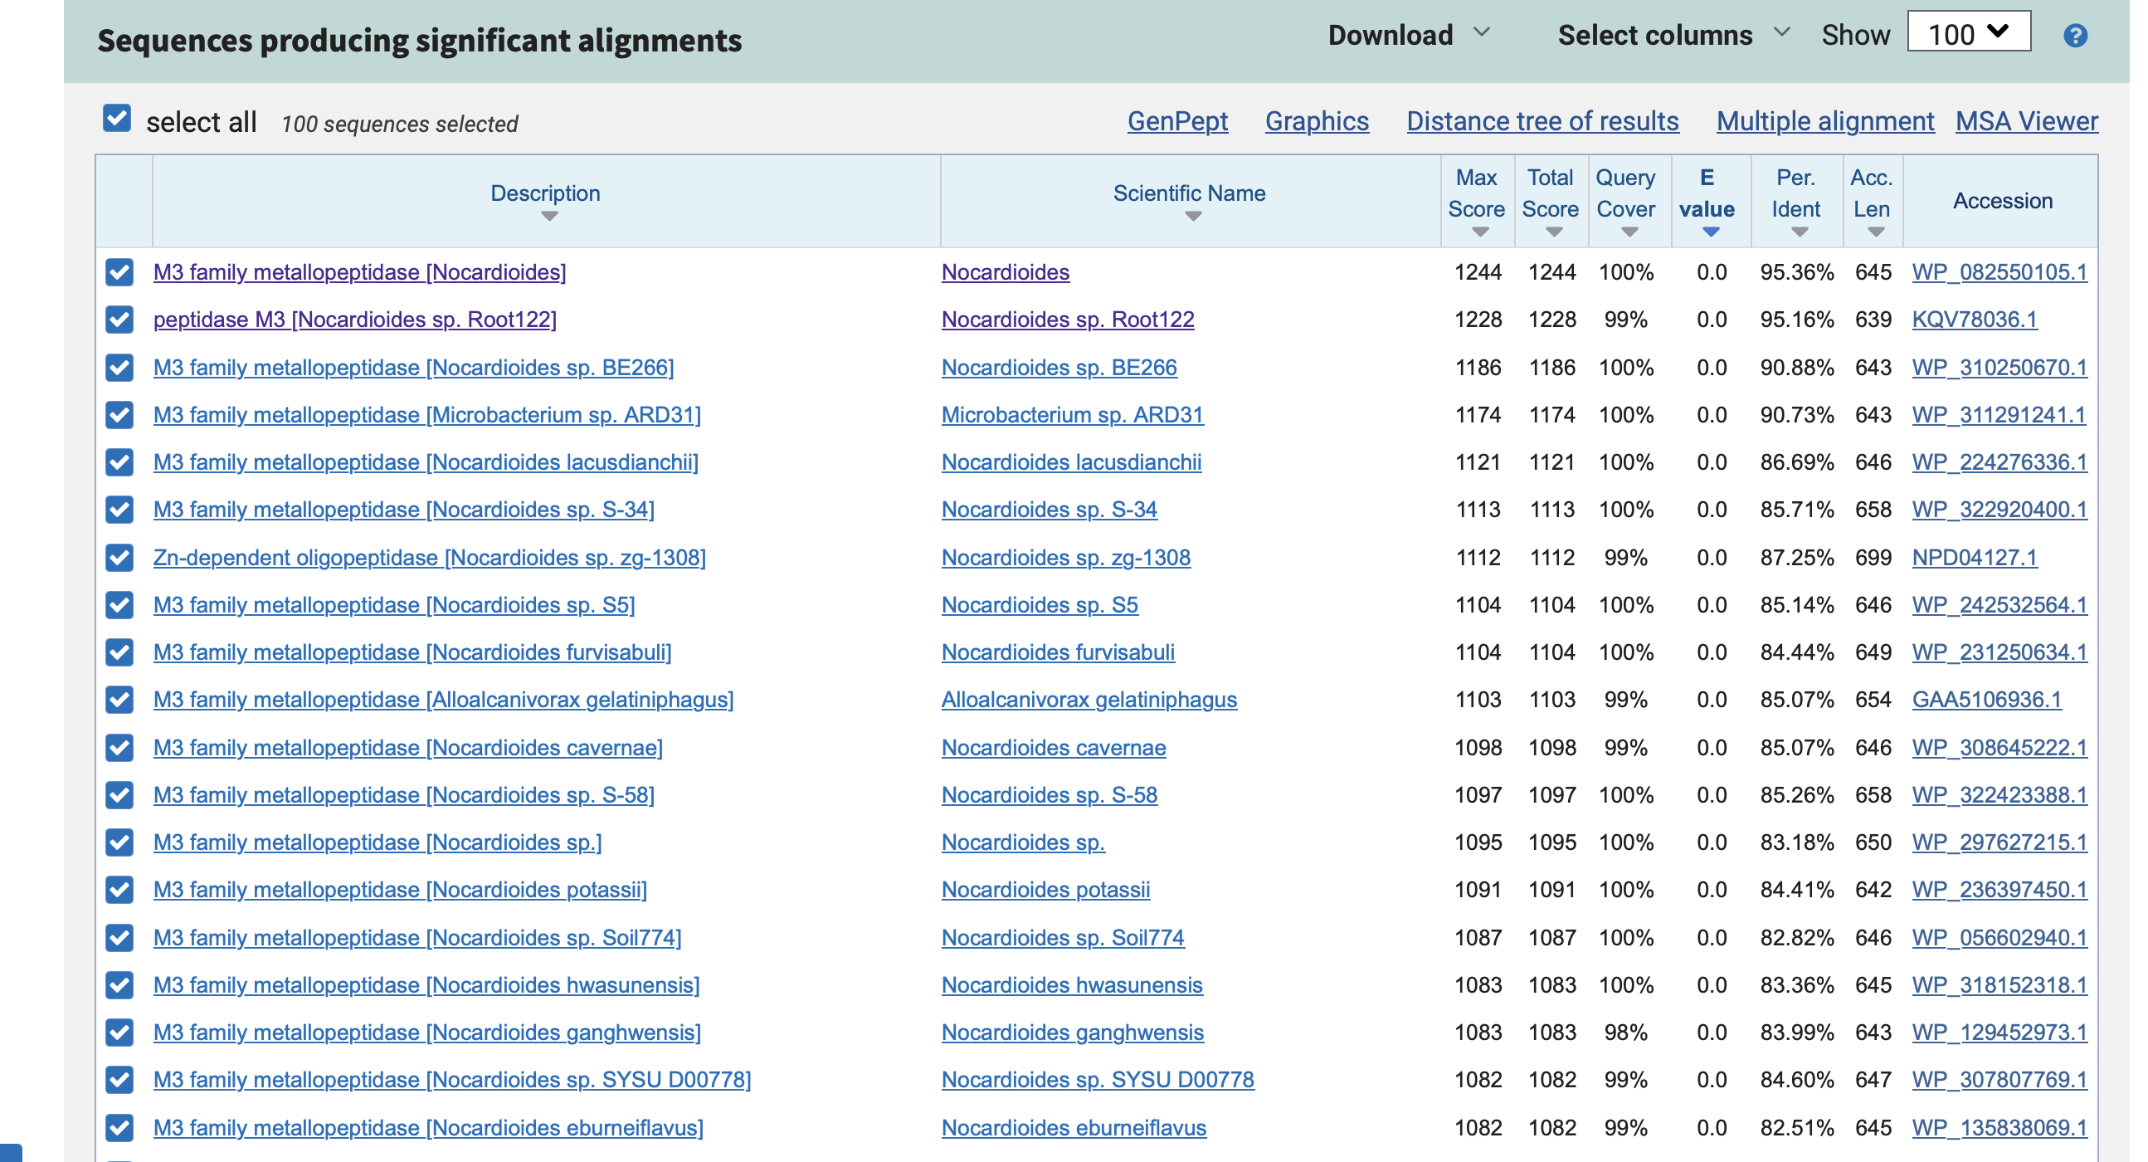Open accession WP_082550105.1
Image resolution: width=2148 pixels, height=1162 pixels.
[1999, 273]
